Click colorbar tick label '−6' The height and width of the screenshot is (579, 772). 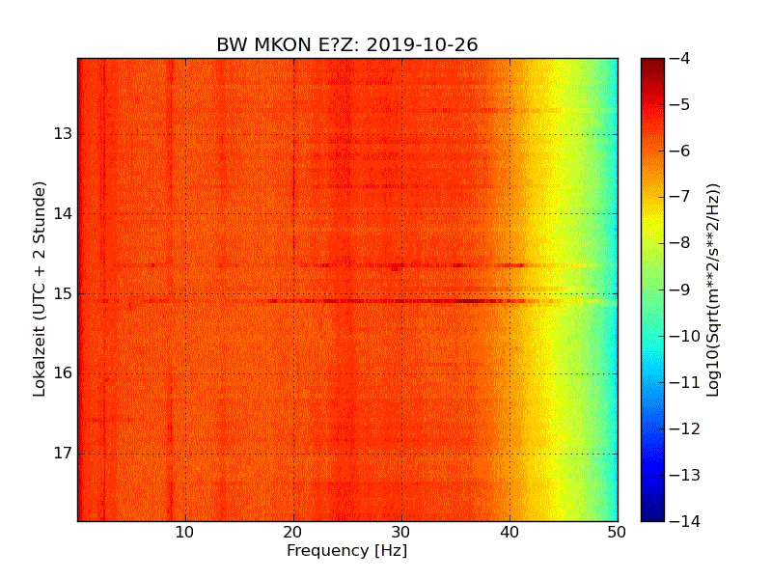680,151
